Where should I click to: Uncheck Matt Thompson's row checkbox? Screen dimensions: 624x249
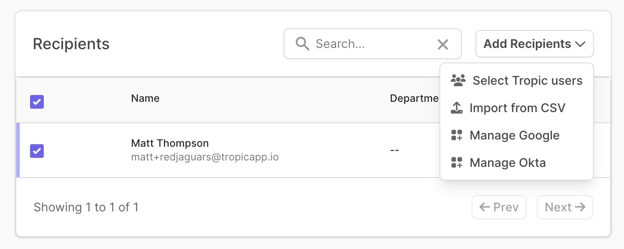click(x=37, y=151)
